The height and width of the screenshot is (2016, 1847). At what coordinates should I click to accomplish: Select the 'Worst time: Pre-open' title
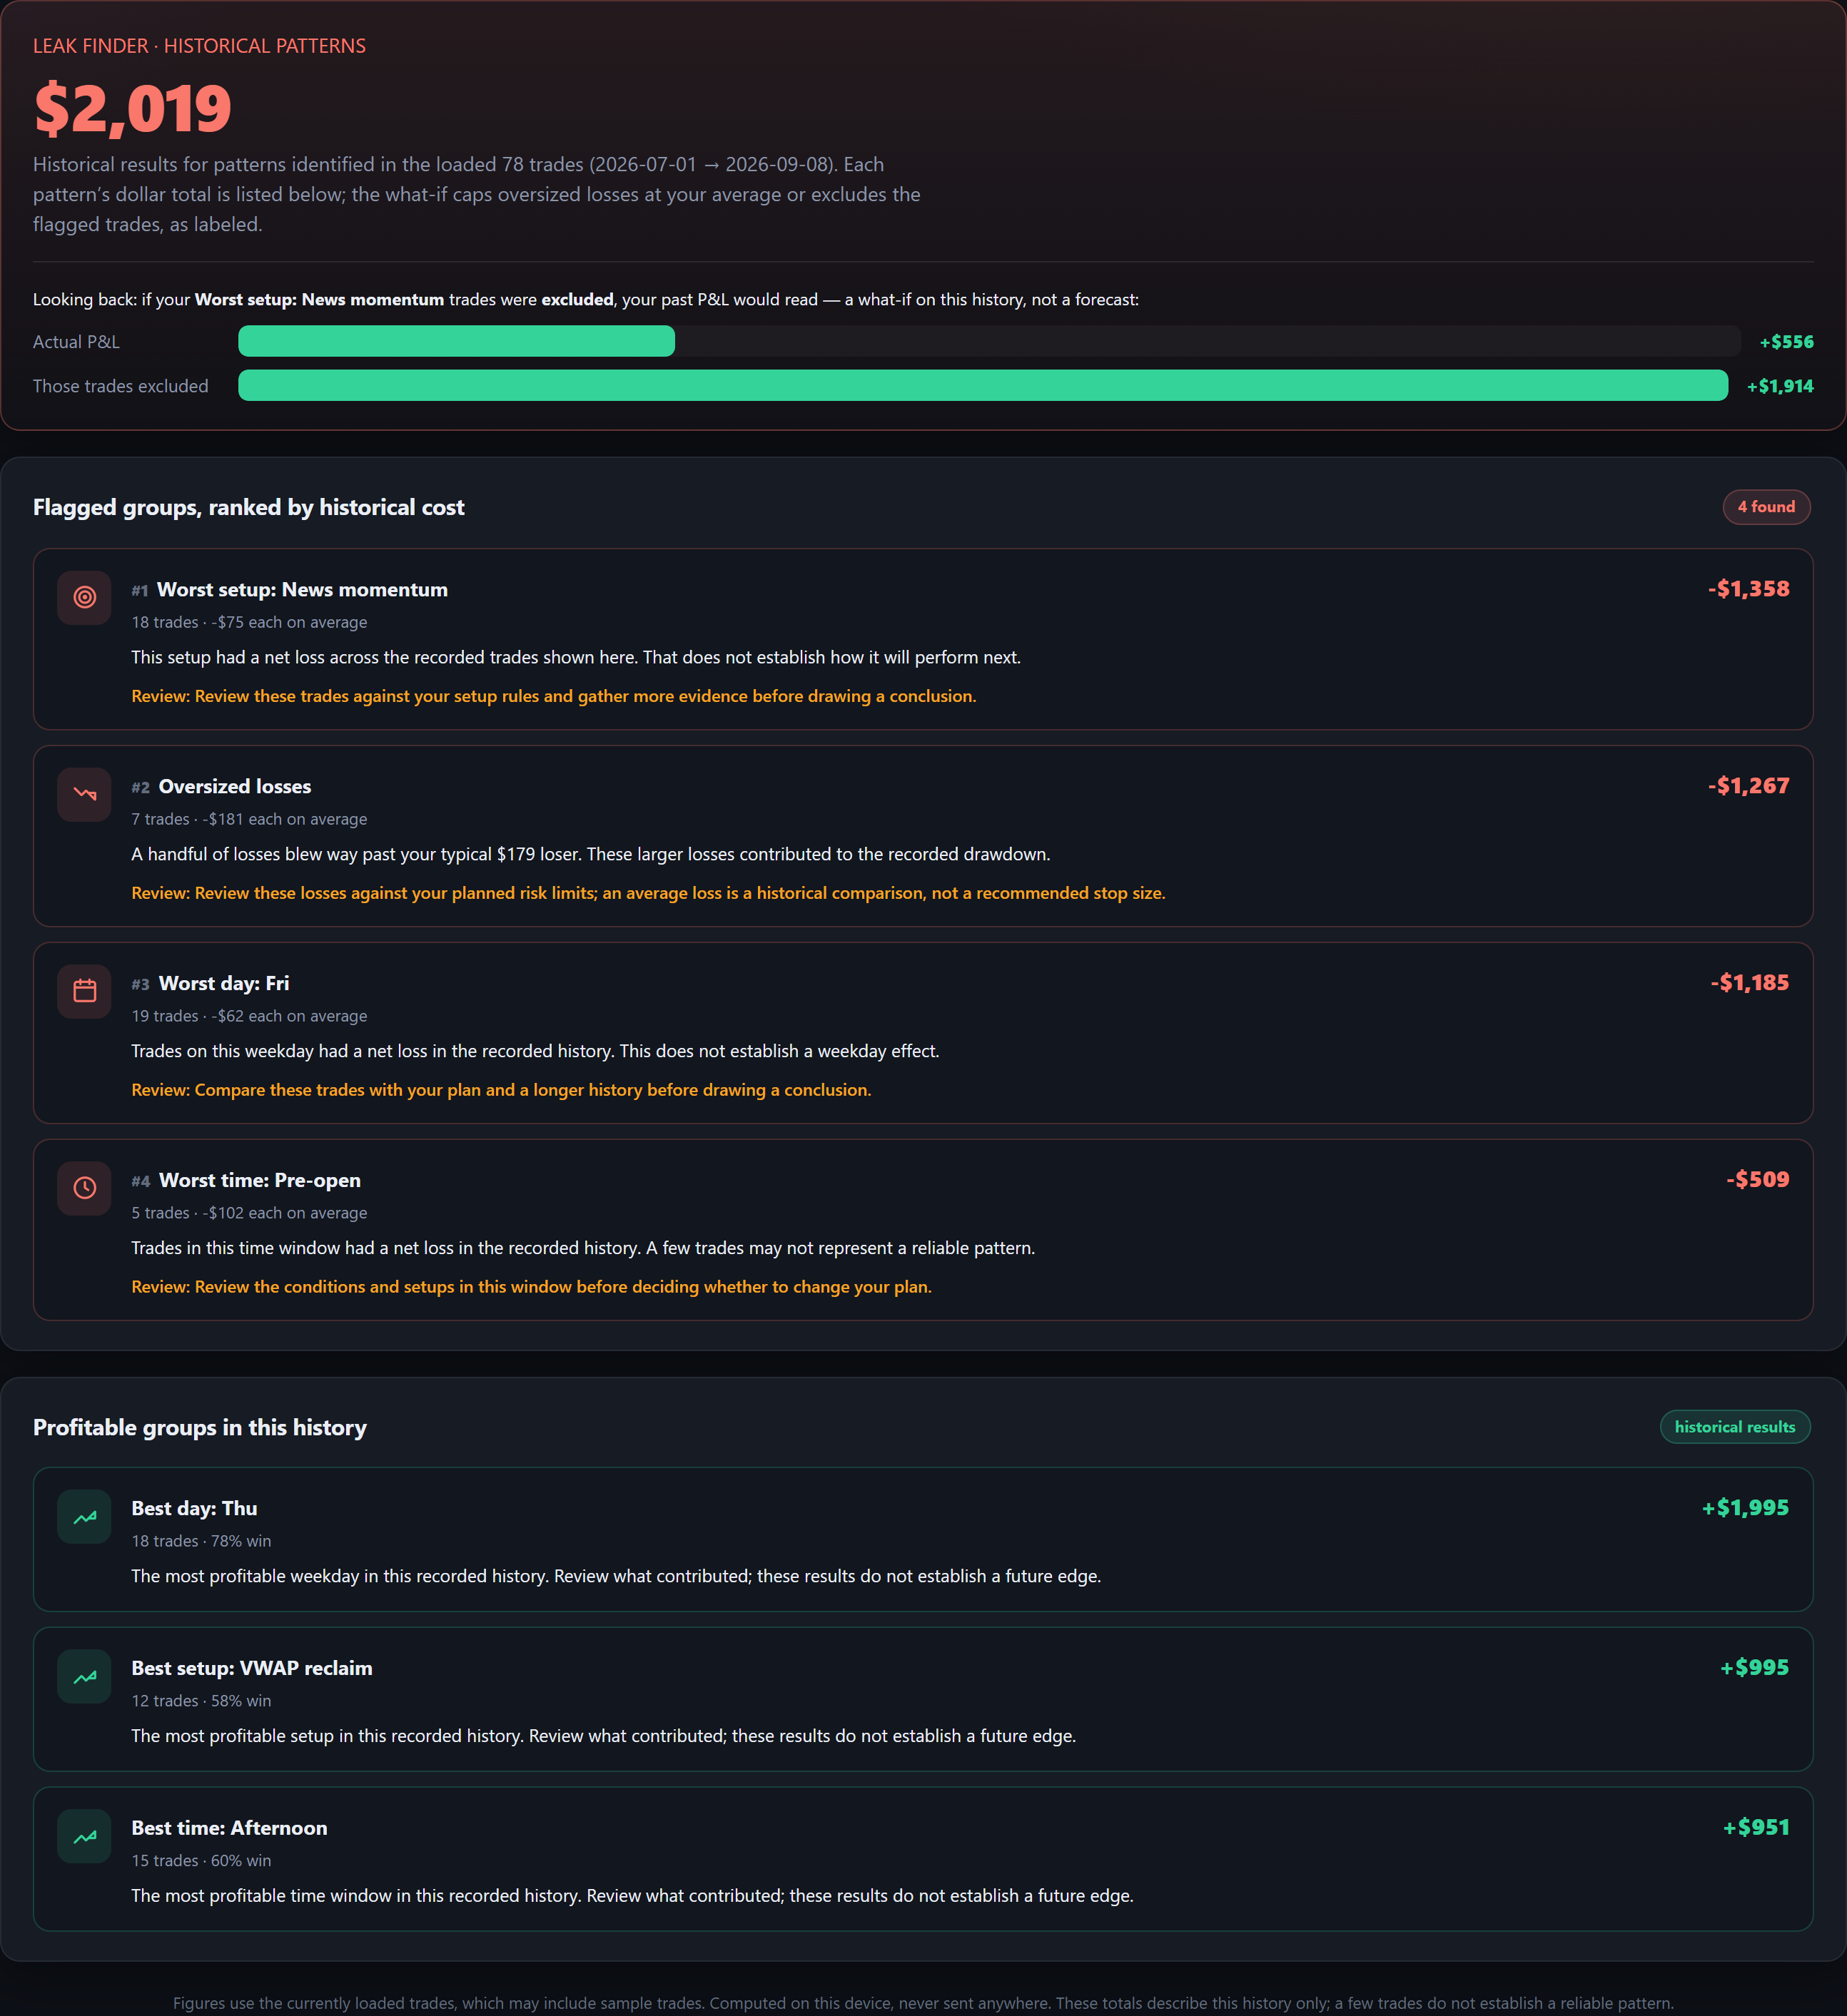[260, 1181]
